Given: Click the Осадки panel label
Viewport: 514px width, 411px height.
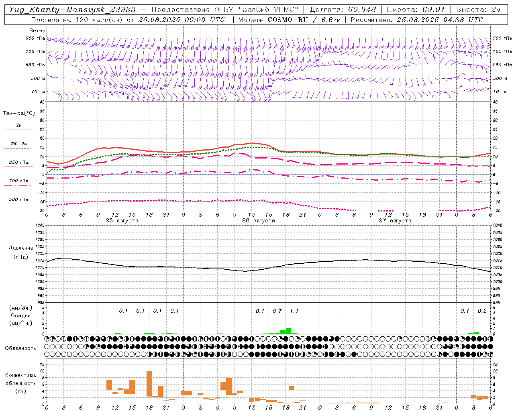Looking at the screenshot, I should point(21,315).
